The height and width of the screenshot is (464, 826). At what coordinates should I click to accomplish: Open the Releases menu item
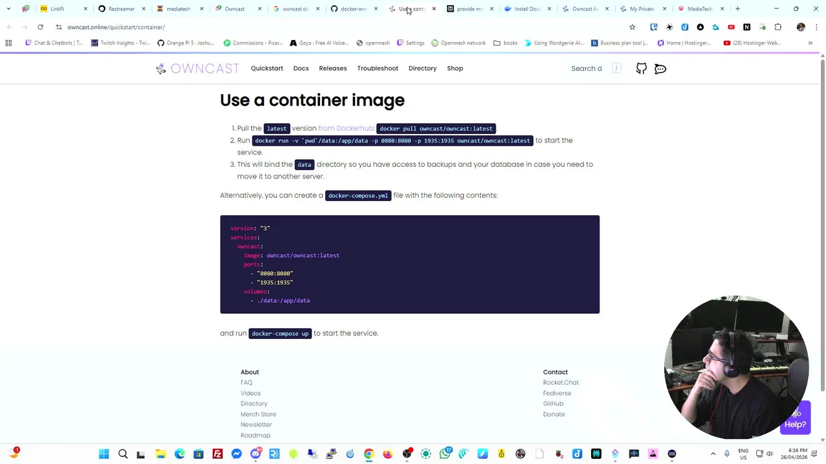pyautogui.click(x=333, y=68)
